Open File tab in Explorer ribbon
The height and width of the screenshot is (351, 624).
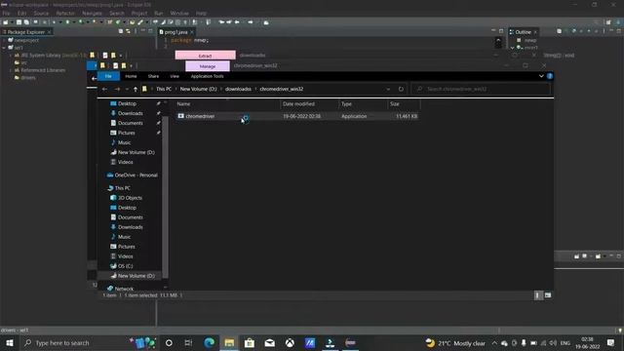click(108, 76)
